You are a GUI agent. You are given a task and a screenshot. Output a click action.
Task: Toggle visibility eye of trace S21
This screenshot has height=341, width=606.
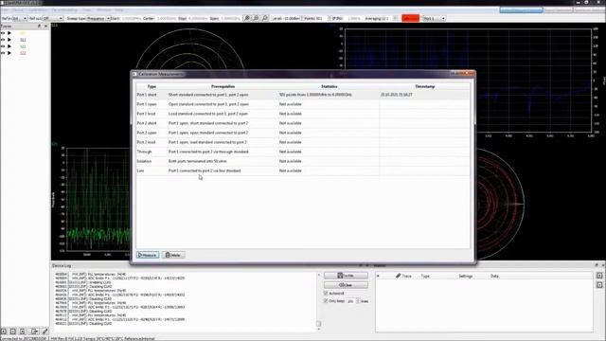click(3, 46)
